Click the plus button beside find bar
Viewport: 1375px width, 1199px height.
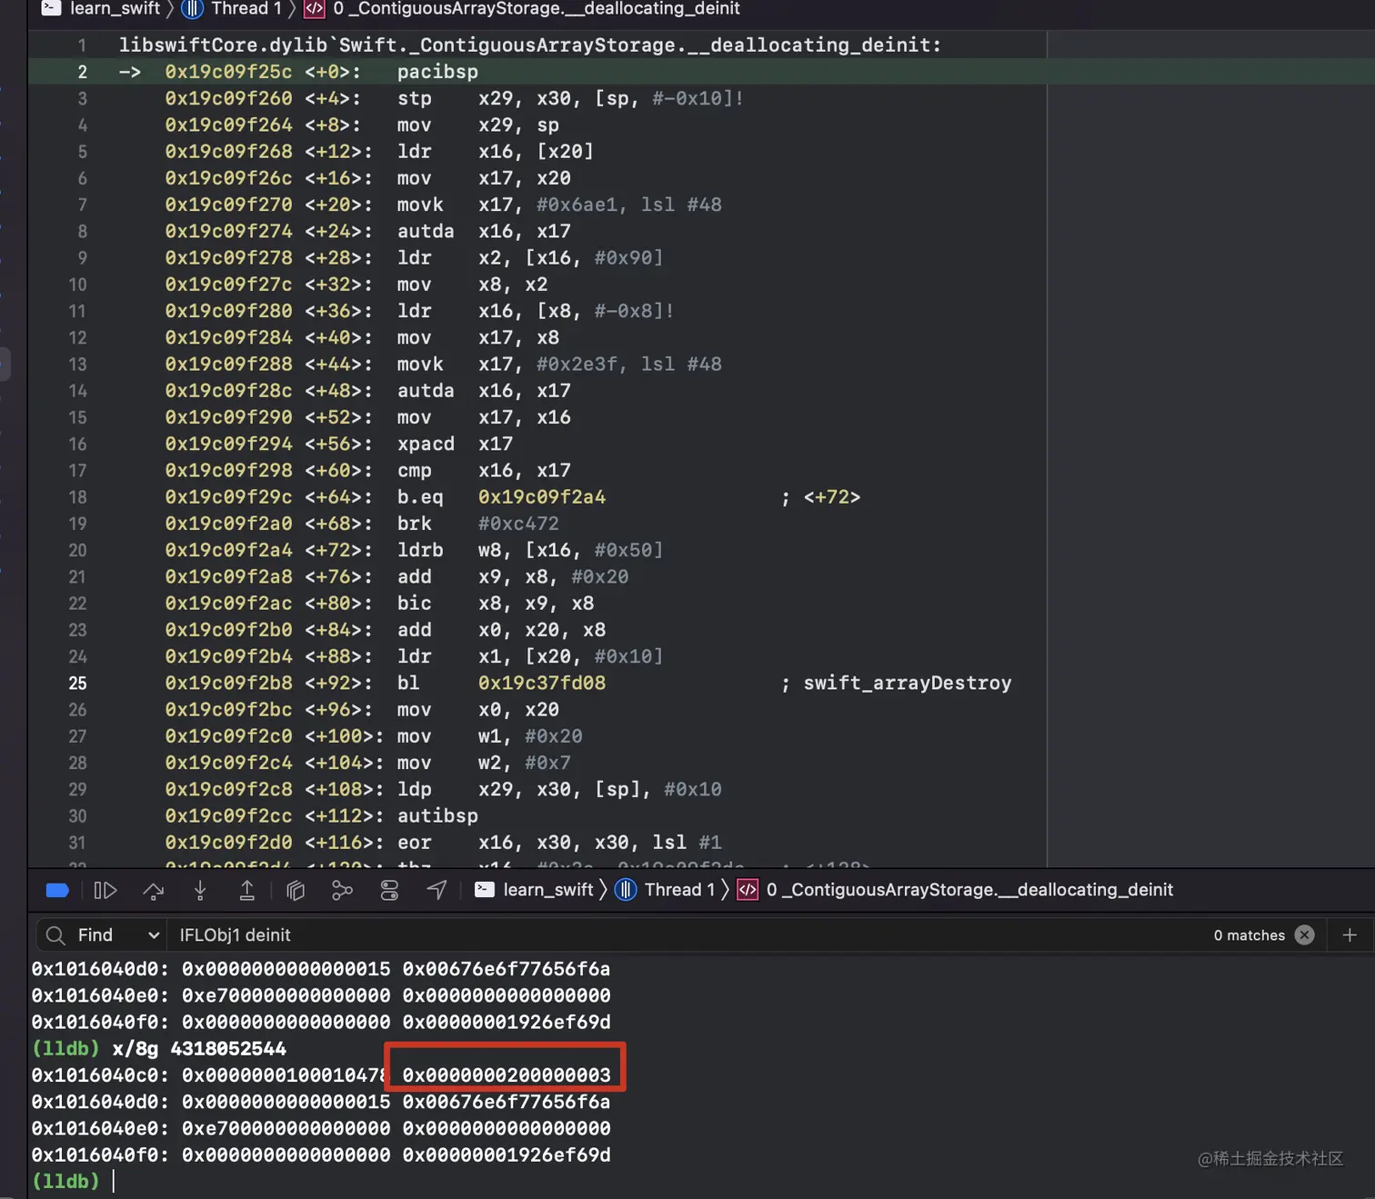pos(1350,934)
